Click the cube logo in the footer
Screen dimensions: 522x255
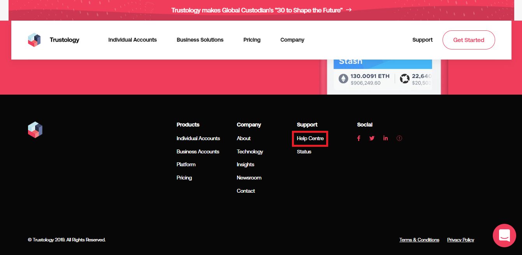[35, 130]
